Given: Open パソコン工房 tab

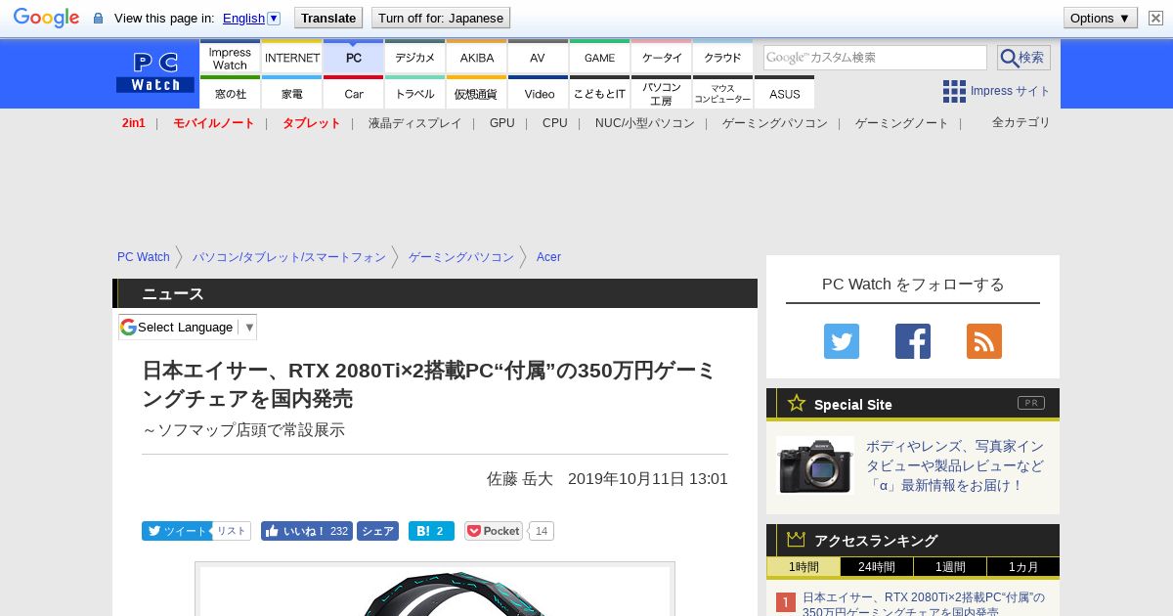Looking at the screenshot, I should [x=662, y=93].
